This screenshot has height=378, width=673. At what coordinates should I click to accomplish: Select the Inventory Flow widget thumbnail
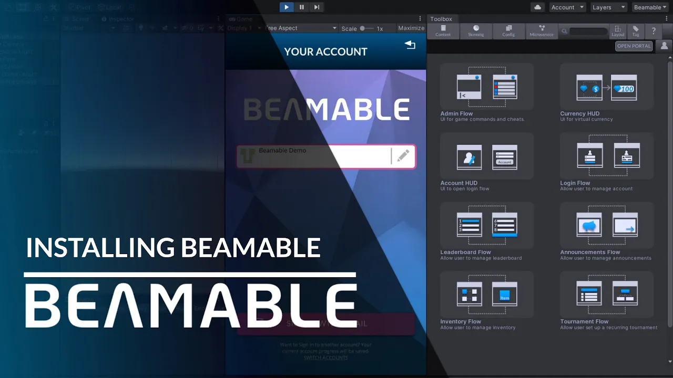point(487,295)
